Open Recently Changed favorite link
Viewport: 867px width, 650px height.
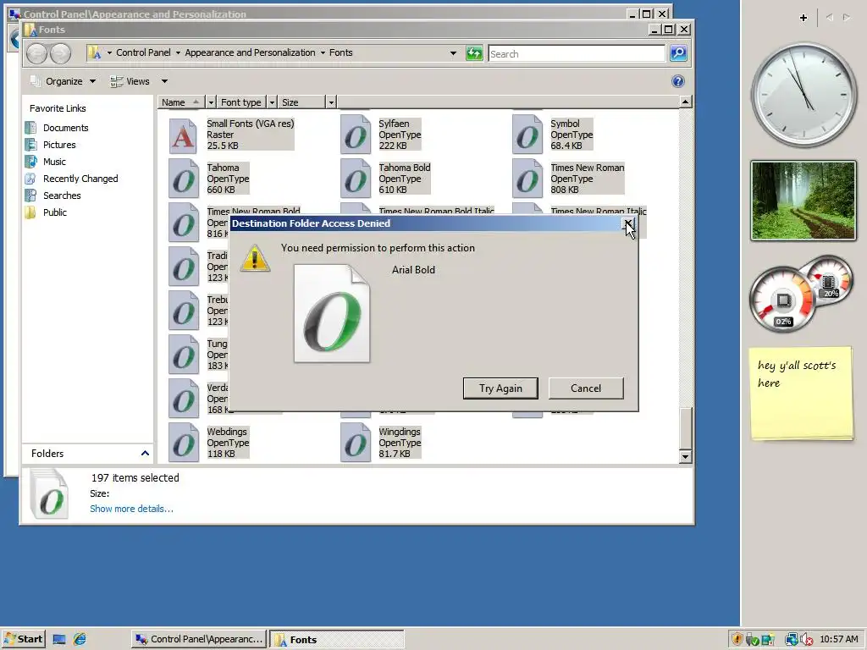80,179
